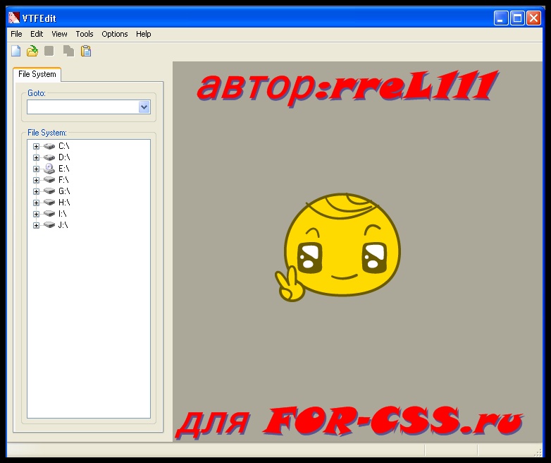Click the H:\ label text
This screenshot has height=463, width=551.
click(64, 203)
